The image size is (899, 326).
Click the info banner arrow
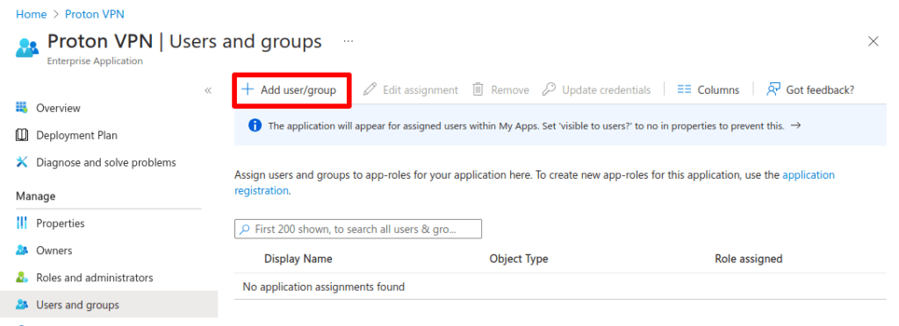795,125
